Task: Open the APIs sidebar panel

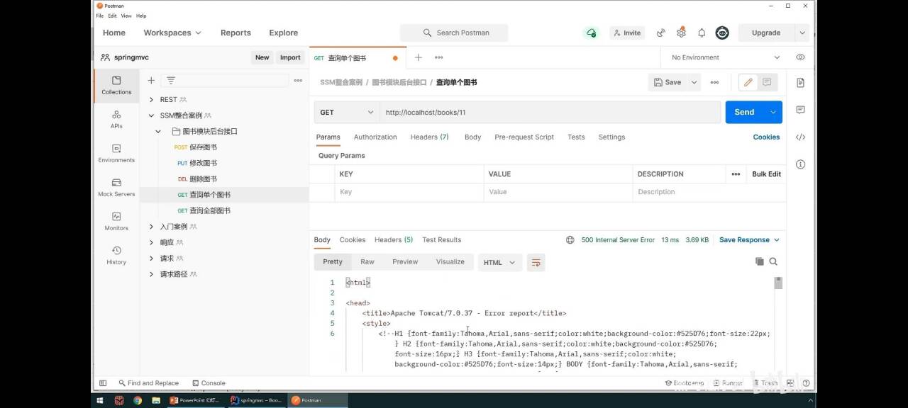Action: (116, 119)
